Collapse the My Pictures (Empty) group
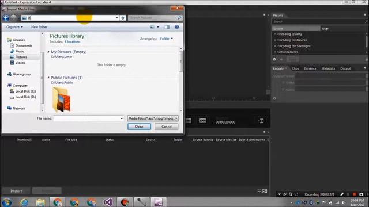The height and width of the screenshot is (207, 369). point(48,52)
